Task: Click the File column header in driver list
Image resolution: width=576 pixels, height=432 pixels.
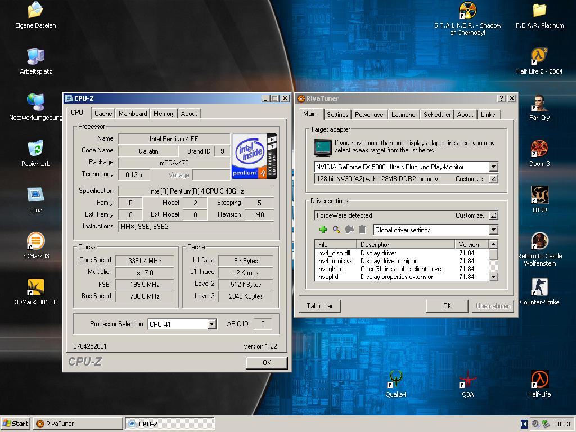Action: [x=336, y=244]
